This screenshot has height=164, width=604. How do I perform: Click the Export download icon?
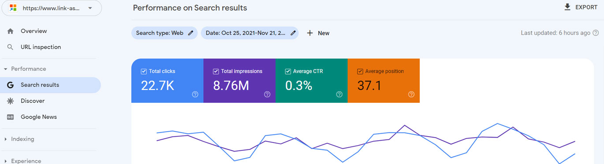pyautogui.click(x=567, y=7)
